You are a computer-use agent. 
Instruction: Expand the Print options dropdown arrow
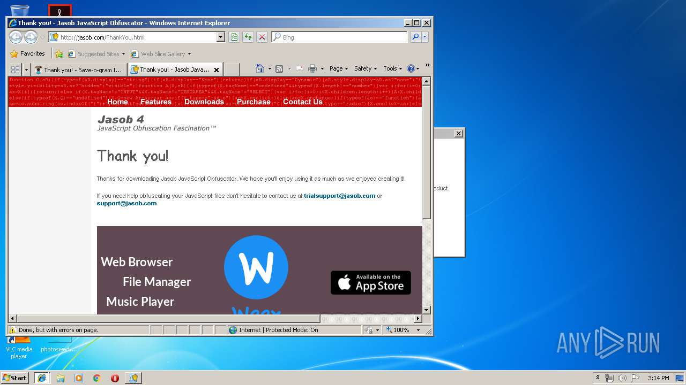click(x=322, y=68)
